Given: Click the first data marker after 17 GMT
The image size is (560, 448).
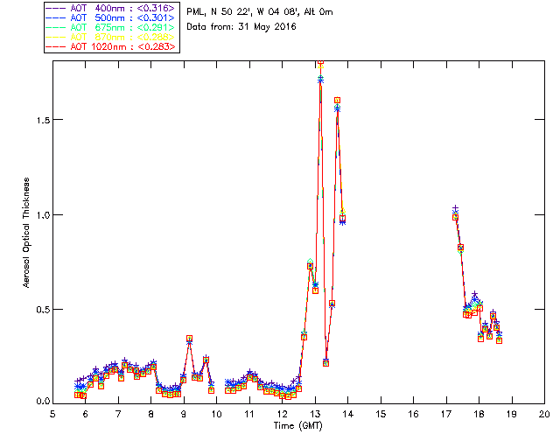Looking at the screenshot, I should [x=455, y=217].
